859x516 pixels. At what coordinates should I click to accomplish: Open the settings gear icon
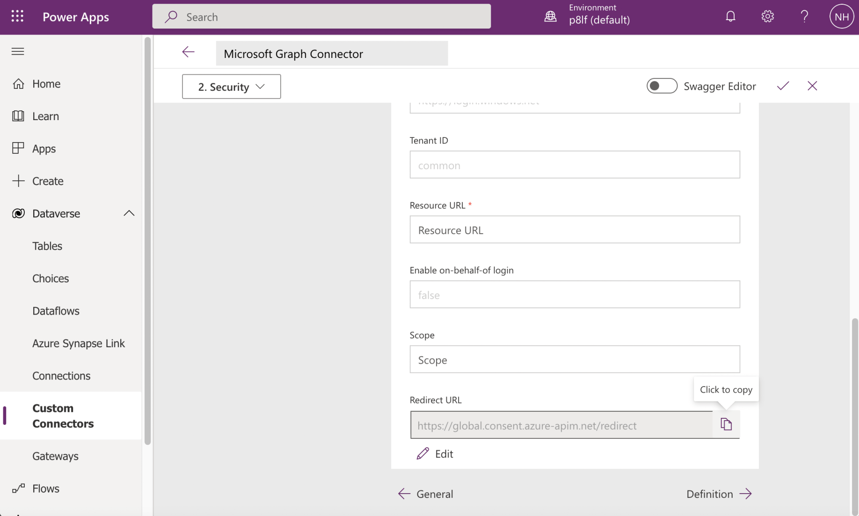click(x=767, y=16)
